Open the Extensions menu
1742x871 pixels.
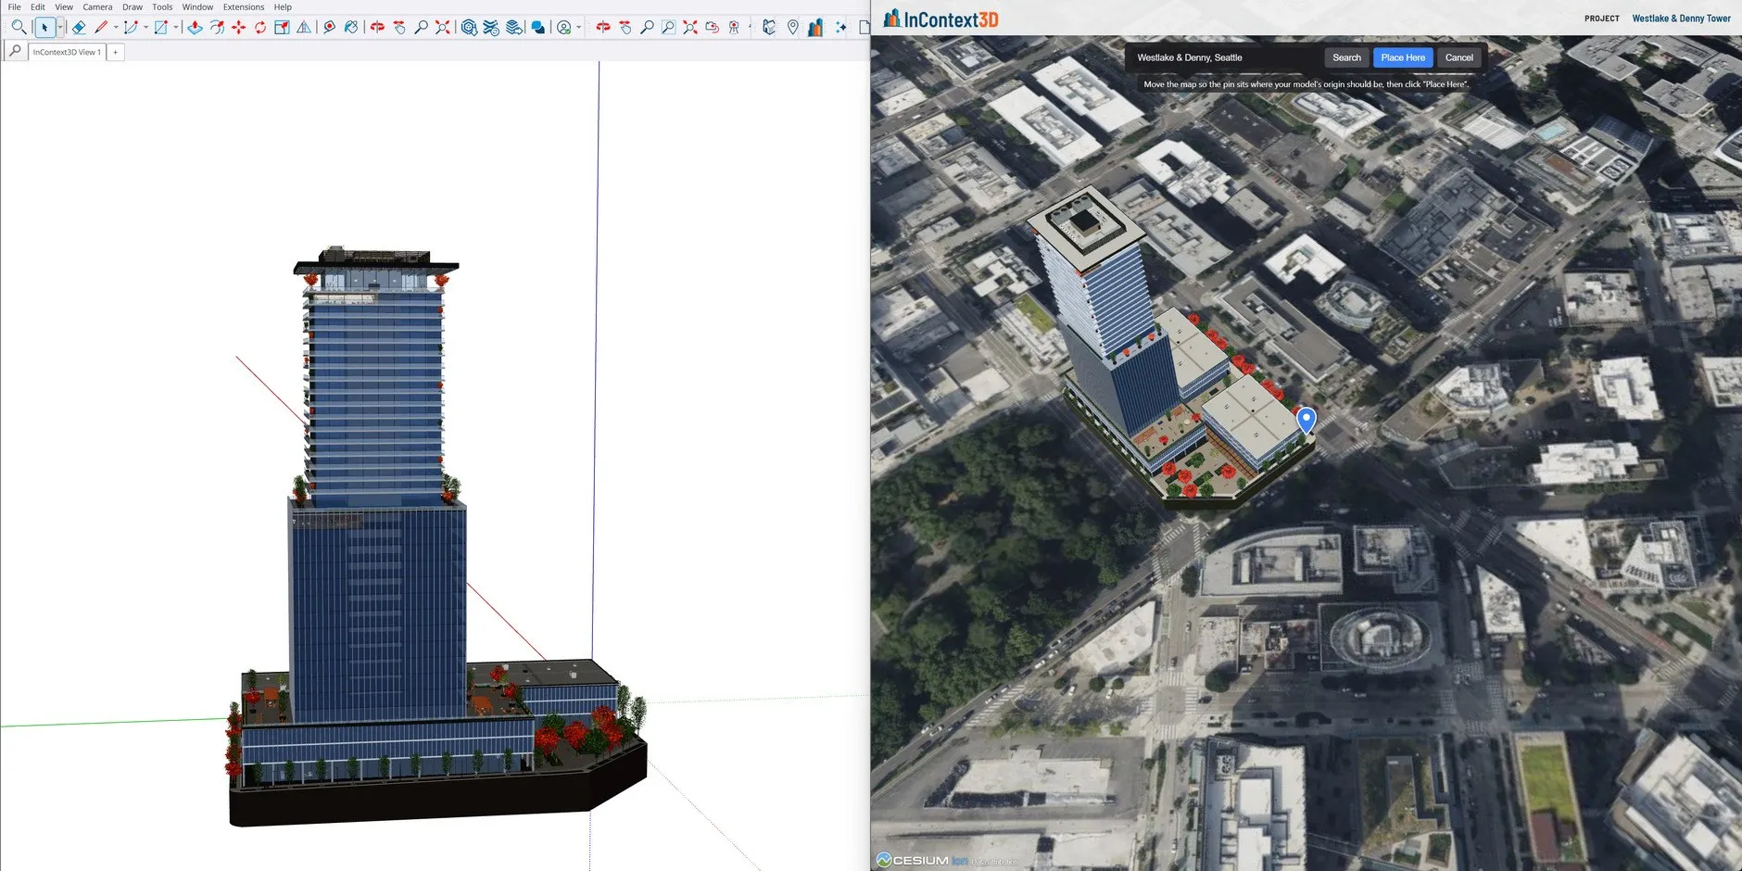(x=244, y=6)
